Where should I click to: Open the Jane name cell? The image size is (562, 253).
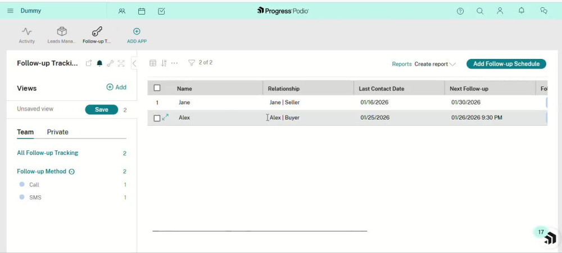click(x=184, y=102)
